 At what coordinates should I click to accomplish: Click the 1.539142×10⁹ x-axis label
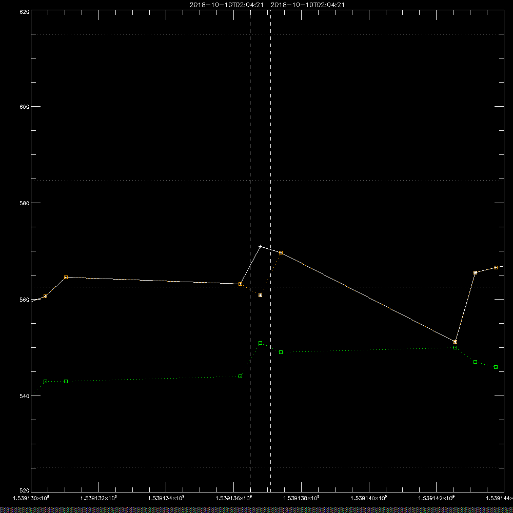point(437,498)
